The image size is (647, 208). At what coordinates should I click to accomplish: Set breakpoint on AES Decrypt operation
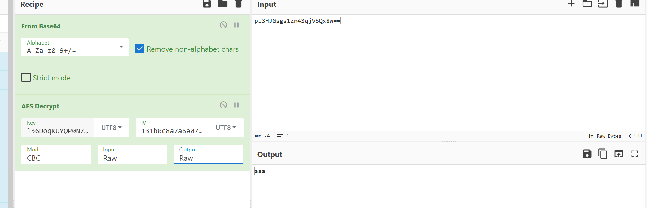(x=236, y=105)
